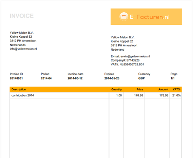
Task: Click the E-Facturen.nl logo icon
Action: (x=124, y=17)
